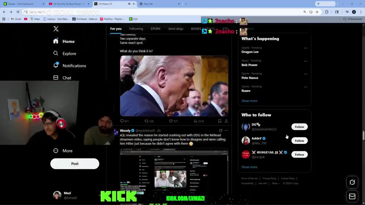
Task: Click the X logo in sidebar
Action: pos(56,29)
